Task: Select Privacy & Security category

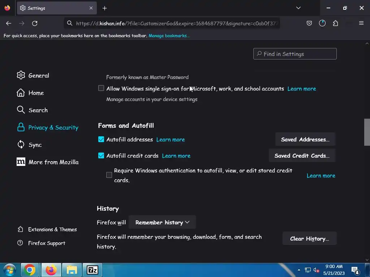Action: [47, 127]
